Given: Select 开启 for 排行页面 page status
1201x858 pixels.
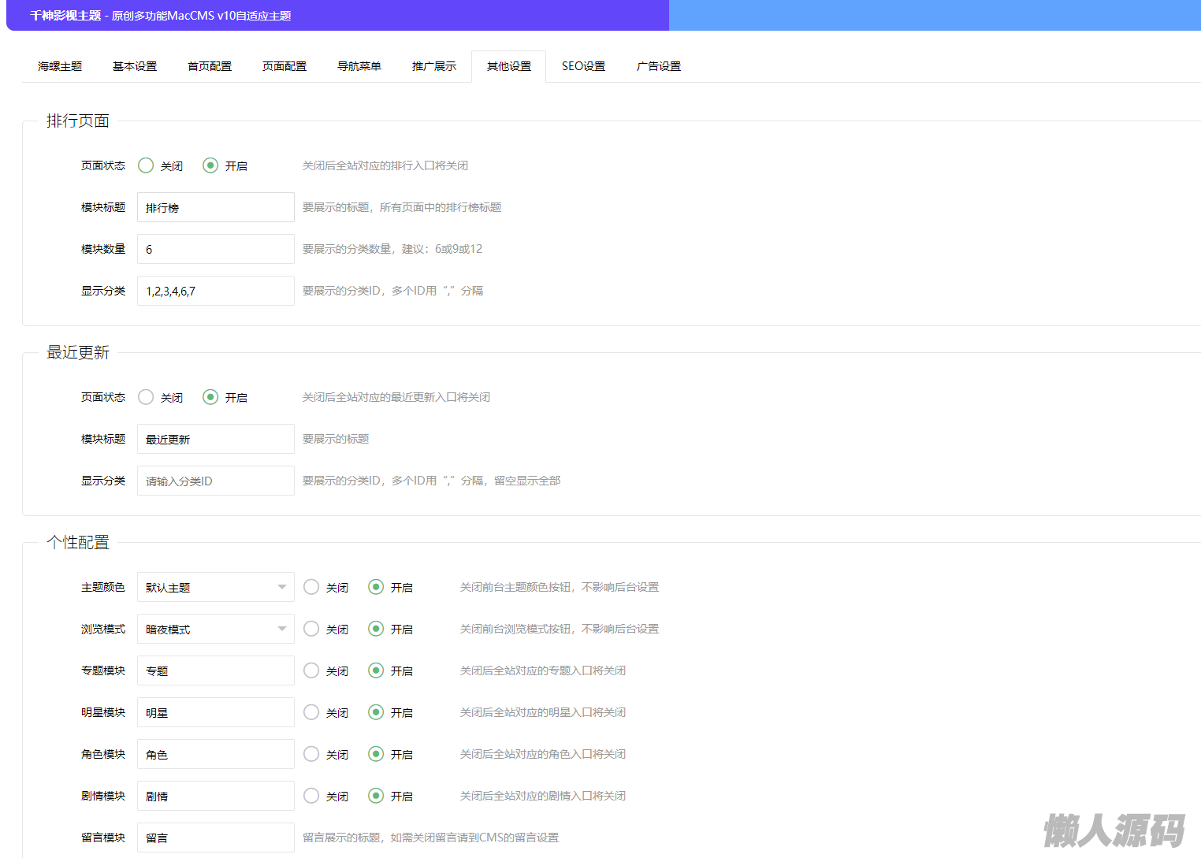Looking at the screenshot, I should click(x=210, y=165).
